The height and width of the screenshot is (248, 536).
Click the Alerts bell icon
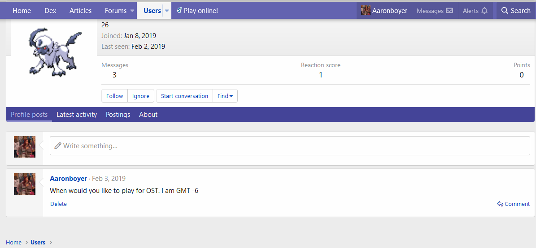(484, 11)
